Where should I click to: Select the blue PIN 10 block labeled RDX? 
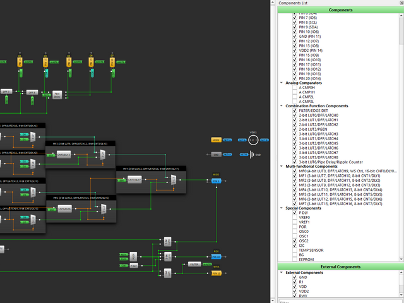click(216, 257)
